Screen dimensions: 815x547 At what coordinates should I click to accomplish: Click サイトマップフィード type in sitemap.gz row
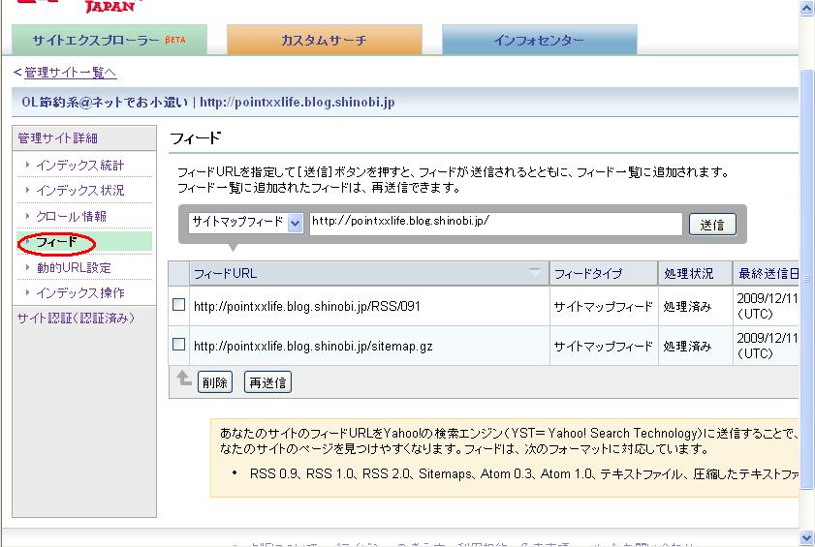pos(603,346)
